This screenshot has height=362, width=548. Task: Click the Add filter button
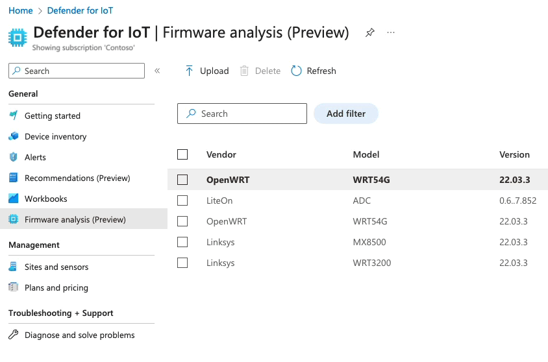[x=346, y=114]
